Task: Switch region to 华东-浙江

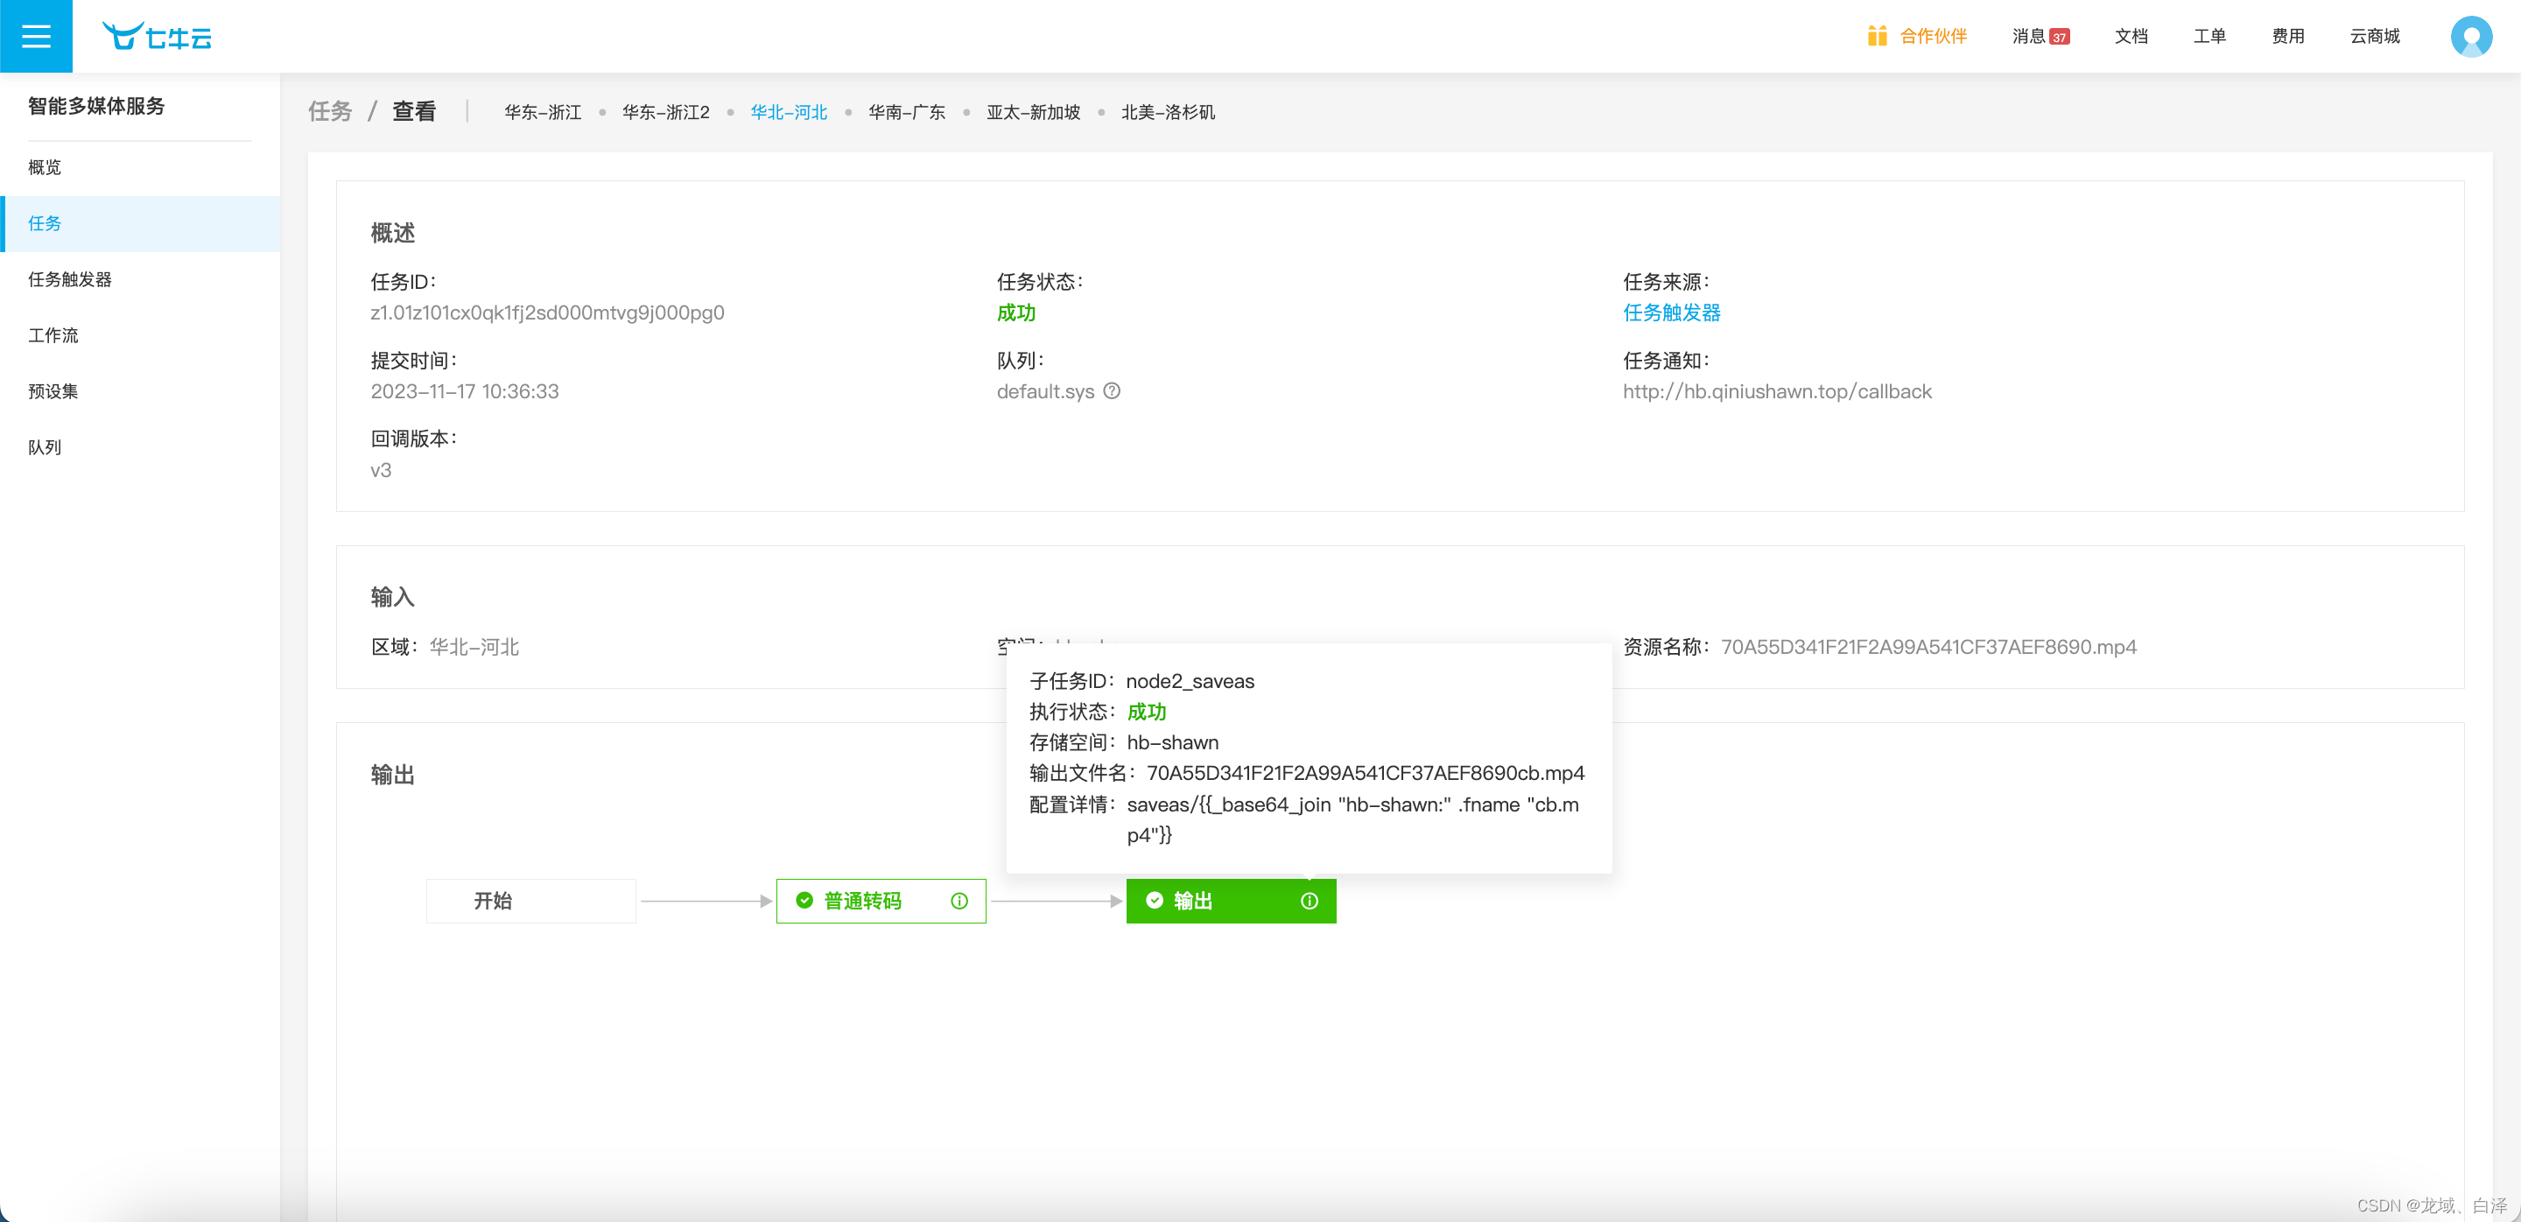Action: pyautogui.click(x=542, y=113)
